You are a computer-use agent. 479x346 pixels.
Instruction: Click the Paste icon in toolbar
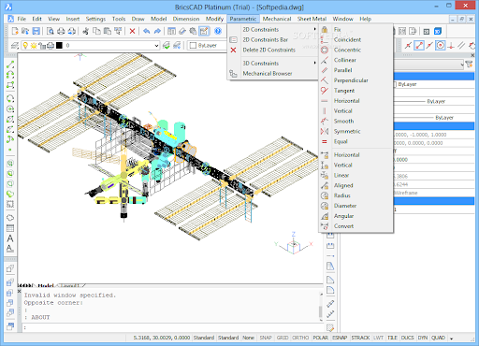click(x=108, y=31)
